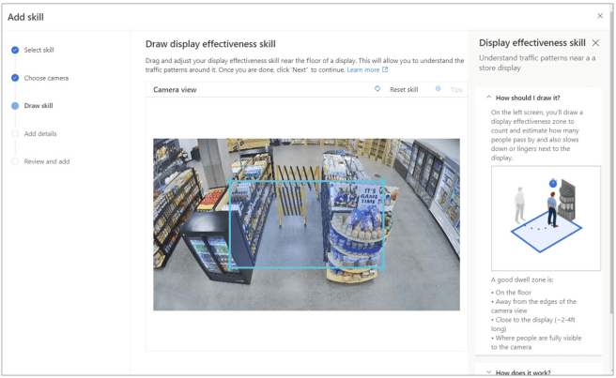Image resolution: width=616 pixels, height=378 pixels.
Task: Open the Add details step
Action: (40, 133)
